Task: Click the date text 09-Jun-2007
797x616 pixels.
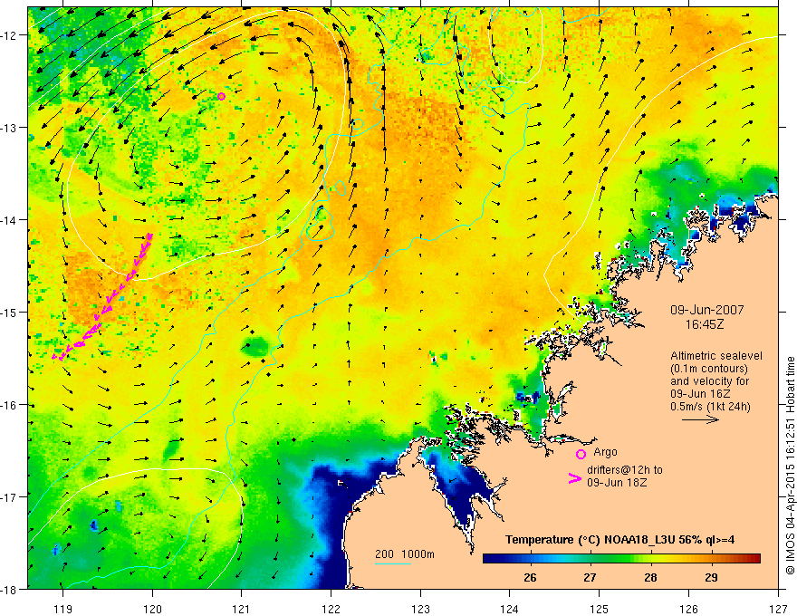Action: click(x=707, y=310)
